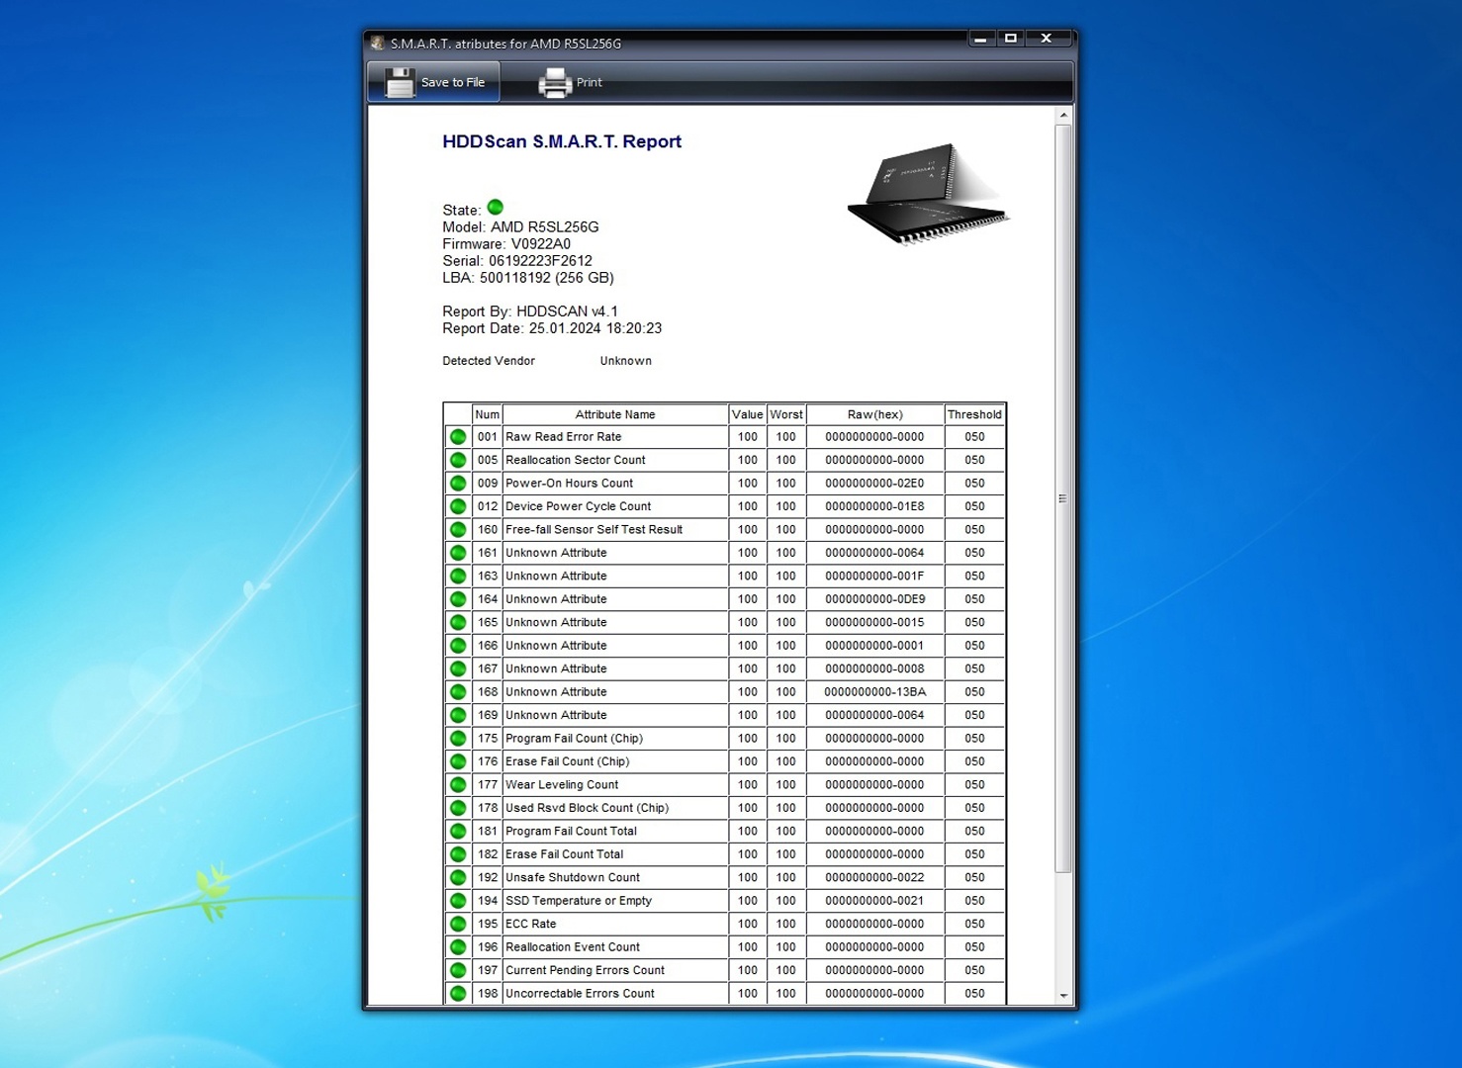The image size is (1462, 1068).
Task: Click the Serial: 06192223F2612 line
Action: tap(517, 261)
